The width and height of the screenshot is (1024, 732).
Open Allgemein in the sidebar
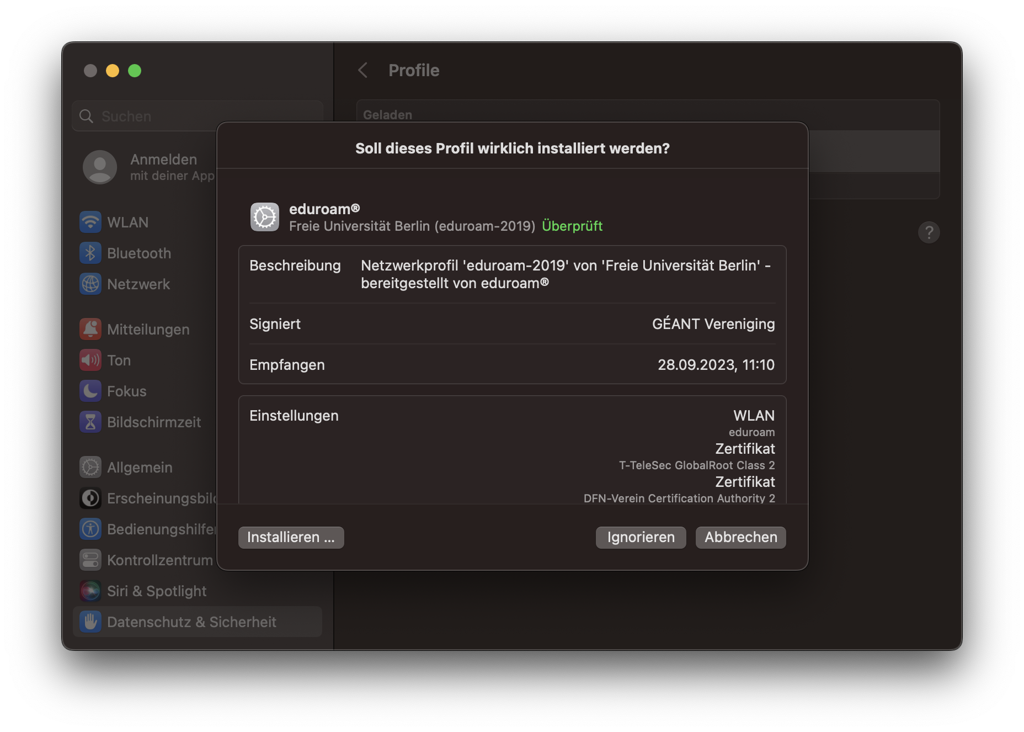[x=140, y=468]
